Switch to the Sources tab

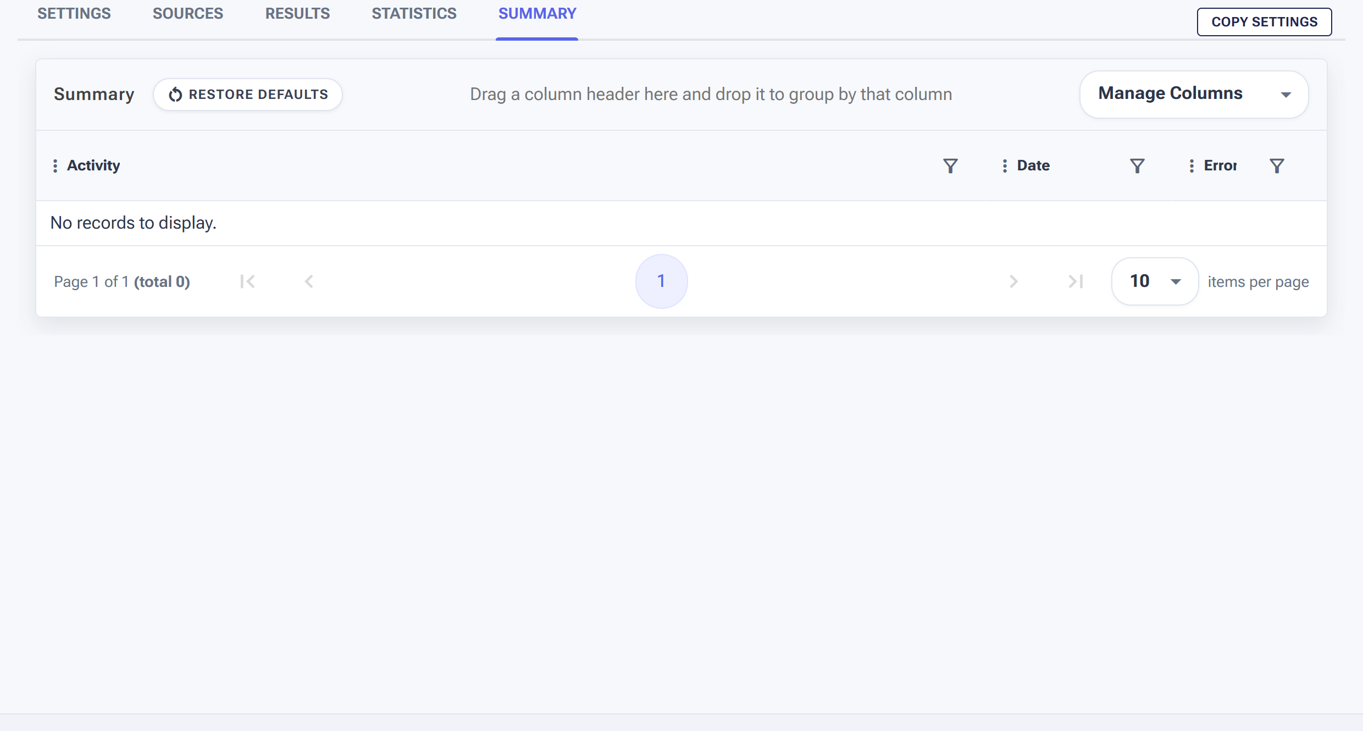tap(188, 14)
